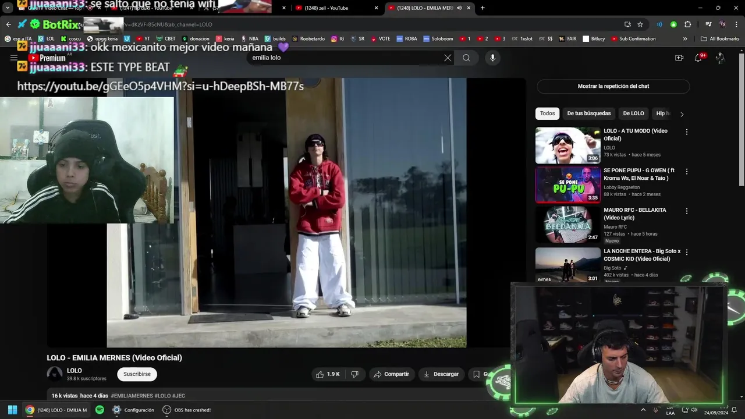Go back with browser back arrow
The height and width of the screenshot is (419, 745).
coord(8,24)
